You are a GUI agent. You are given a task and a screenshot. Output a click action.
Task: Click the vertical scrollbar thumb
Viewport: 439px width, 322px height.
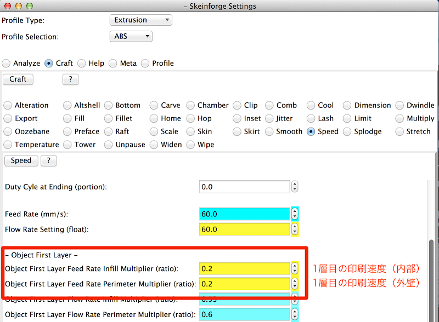coord(431,280)
